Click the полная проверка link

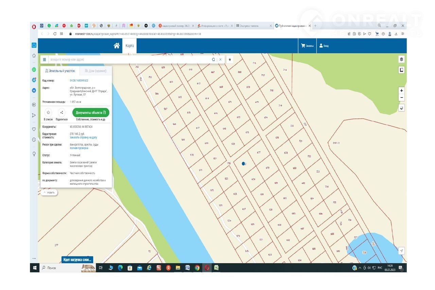click(79, 148)
